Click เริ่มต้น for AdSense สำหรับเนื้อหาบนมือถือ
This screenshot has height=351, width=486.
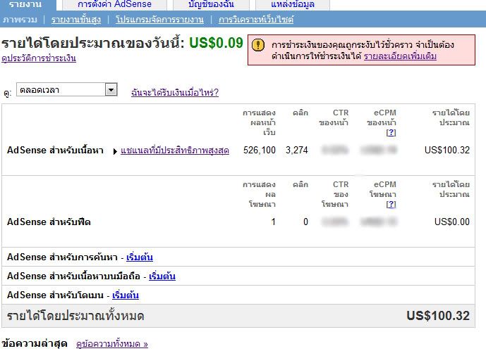point(162,276)
